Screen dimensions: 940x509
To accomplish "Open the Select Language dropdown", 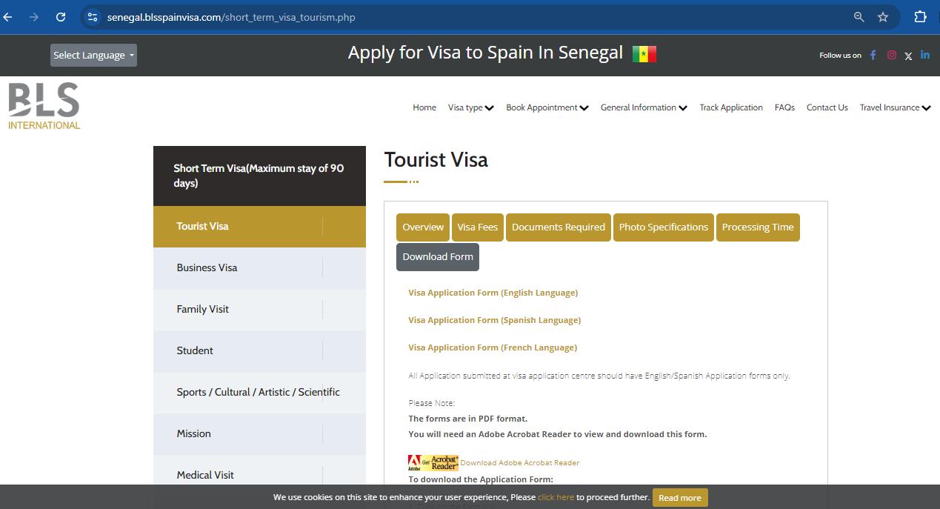I will [93, 56].
